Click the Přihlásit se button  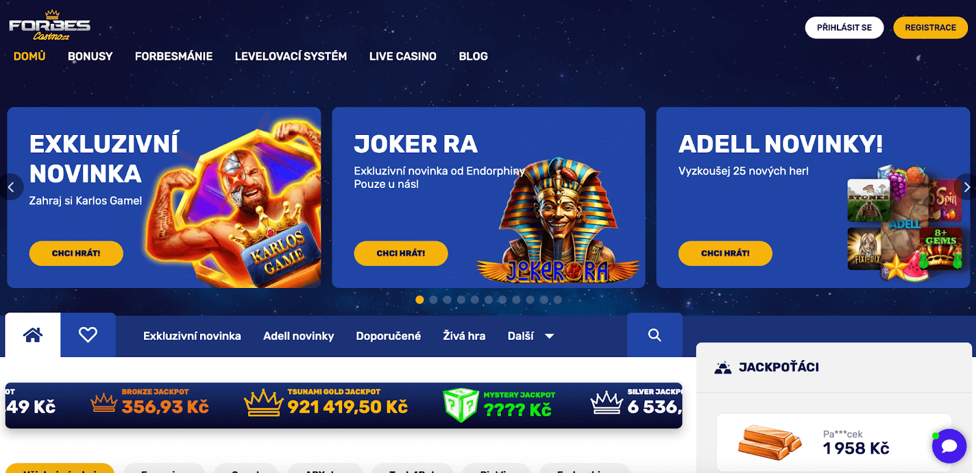point(844,27)
